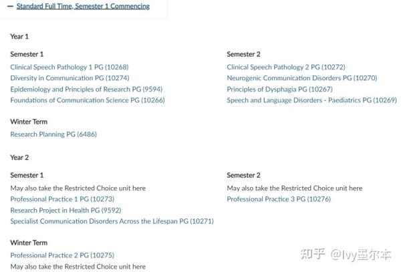Click the Year 2 heading

tap(19, 158)
